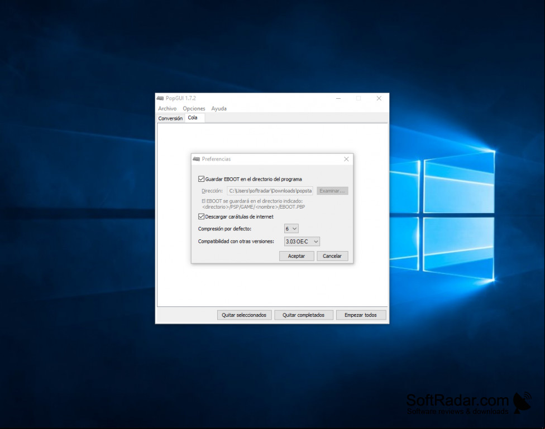This screenshot has width=545, height=429.
Task: Click the EBOOT.PBP directory hint text
Action: pos(253,204)
